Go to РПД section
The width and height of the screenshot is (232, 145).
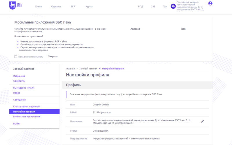141,6
